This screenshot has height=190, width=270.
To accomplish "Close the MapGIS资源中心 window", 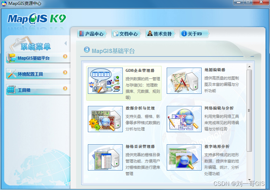I will point(261,2).
